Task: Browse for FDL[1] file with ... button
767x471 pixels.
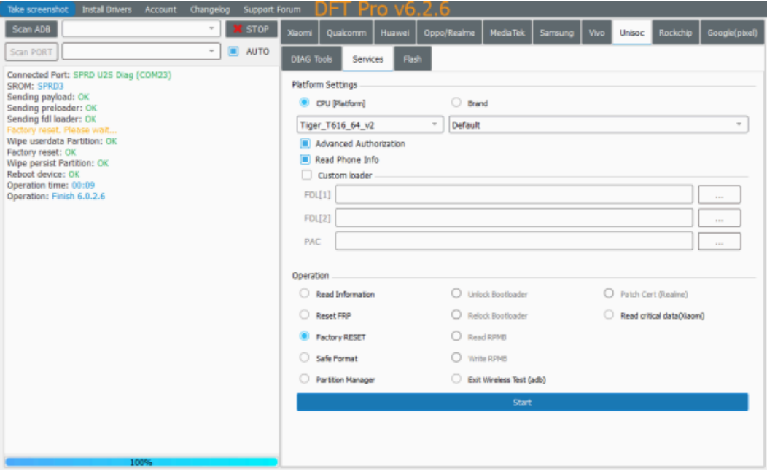Action: [719, 194]
